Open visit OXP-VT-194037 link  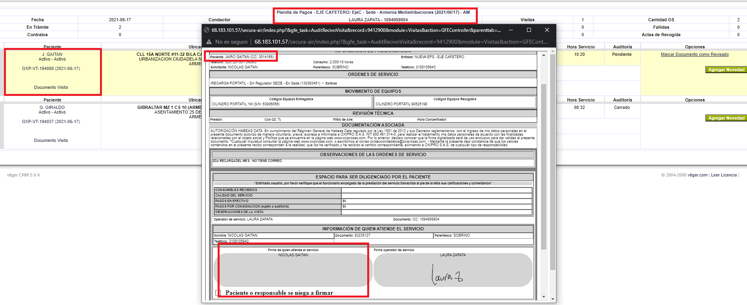[51, 121]
